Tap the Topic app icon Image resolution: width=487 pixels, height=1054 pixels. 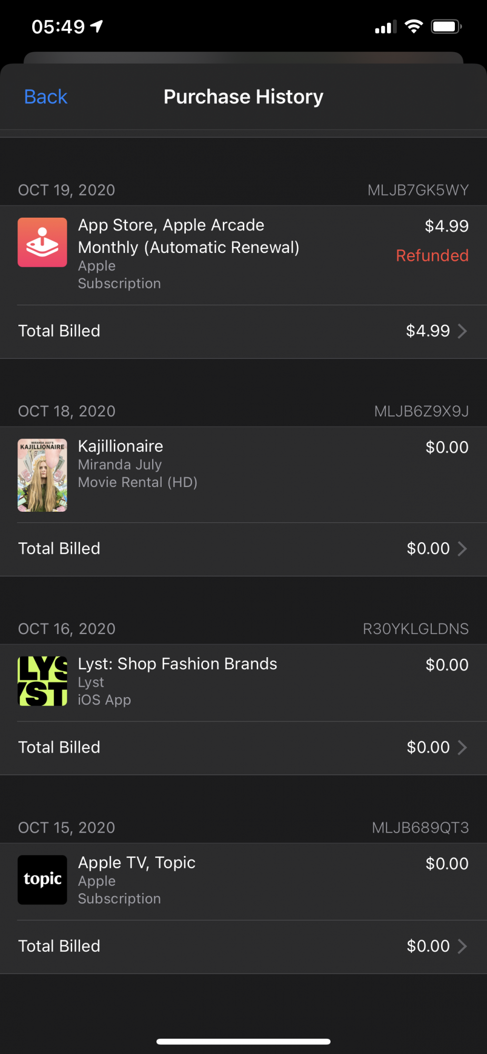[x=42, y=880]
